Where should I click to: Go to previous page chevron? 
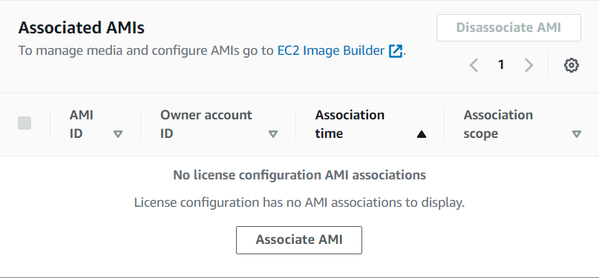[474, 65]
